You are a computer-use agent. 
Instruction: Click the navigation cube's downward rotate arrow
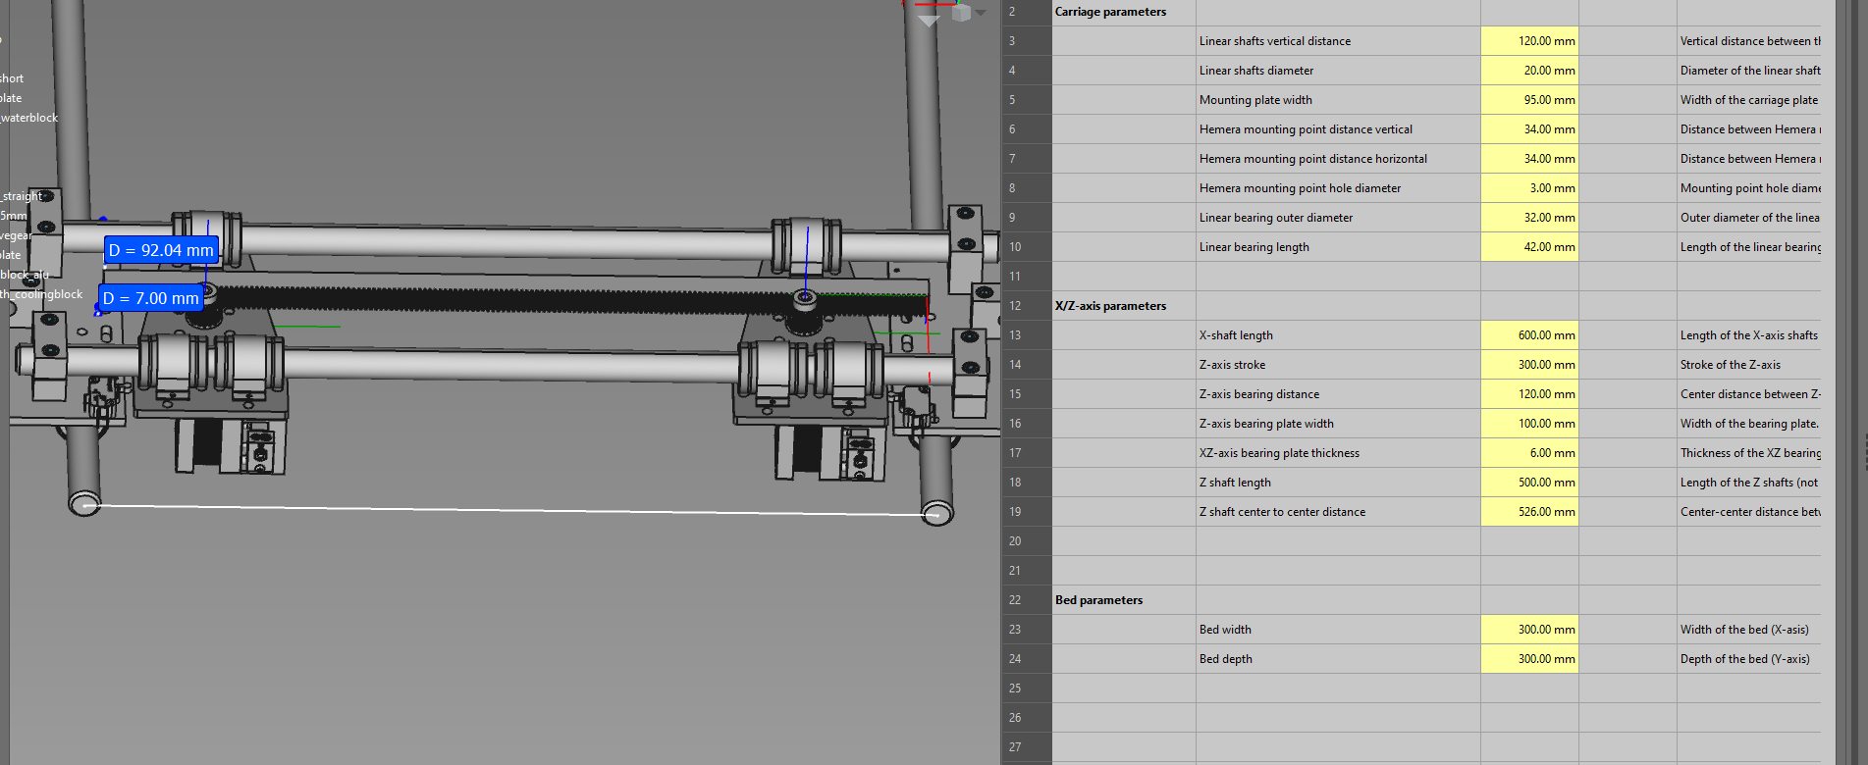click(929, 21)
